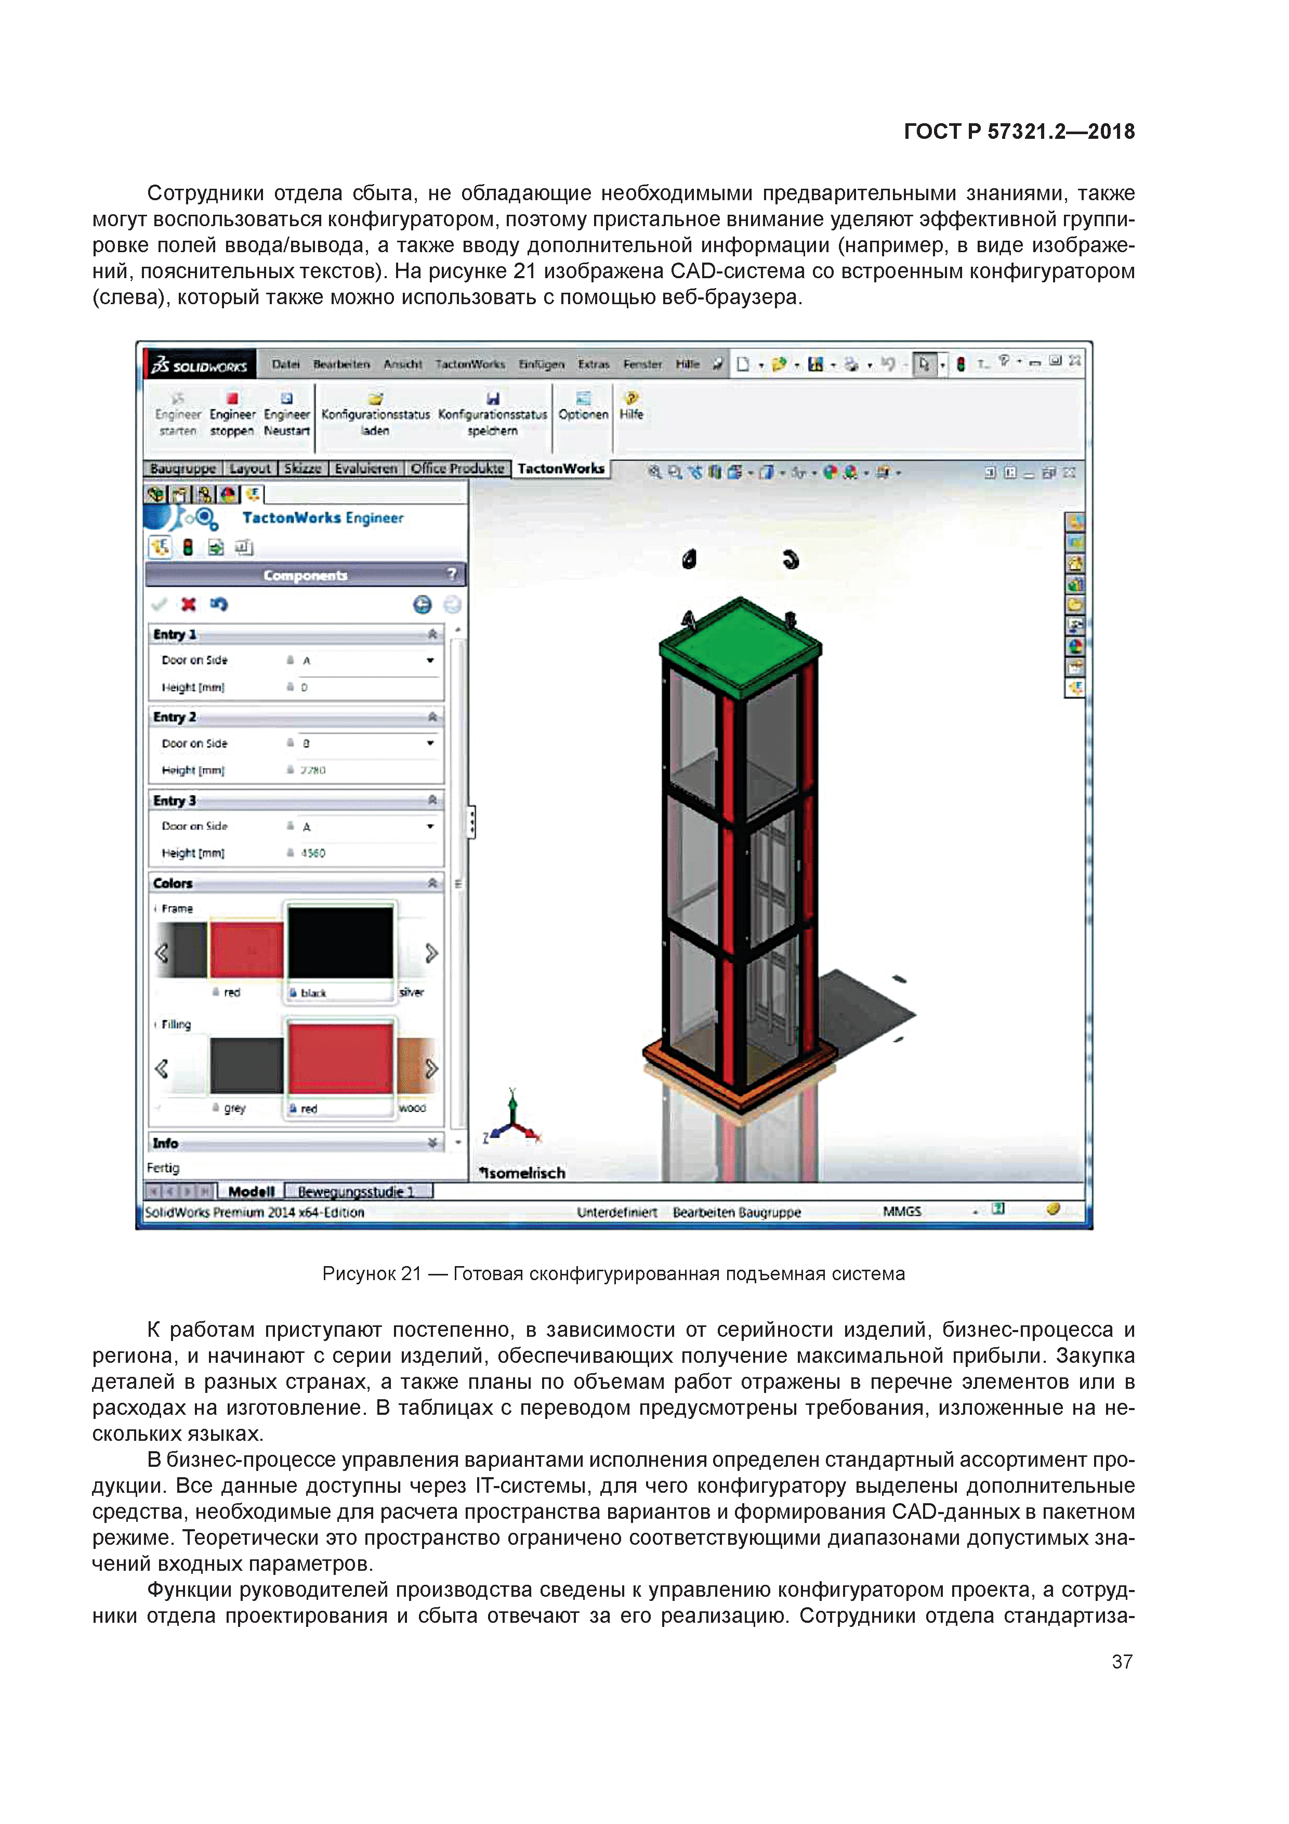Click the blue undo arrow icon
The width and height of the screenshot is (1289, 1824).
coord(218,605)
